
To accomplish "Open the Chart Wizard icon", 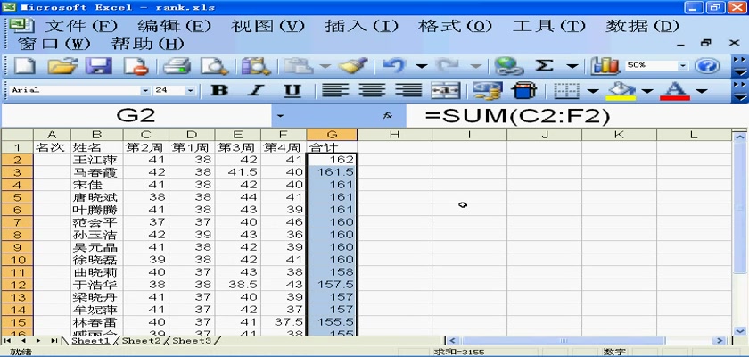I will 606,65.
